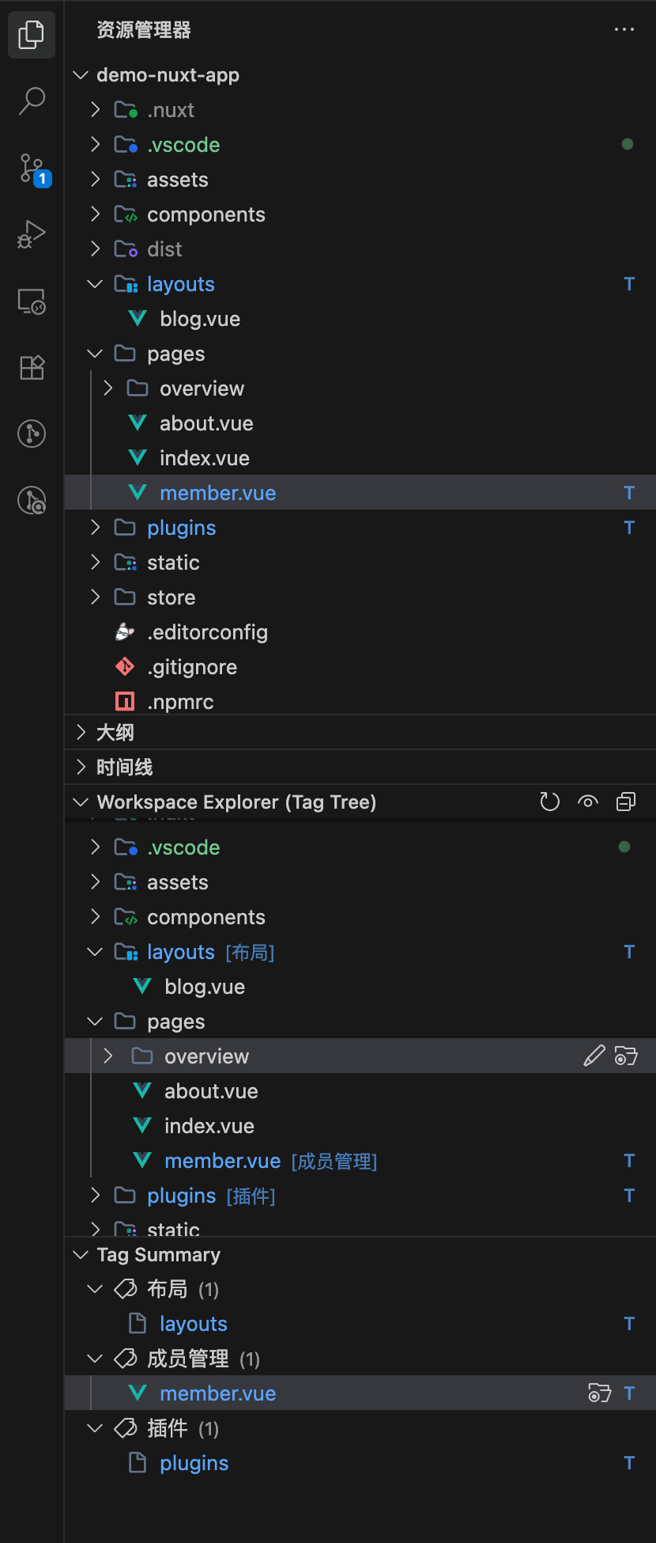Screen dimensions: 656x1543
Task: Select member.vue in the pages folder
Action: coord(218,492)
